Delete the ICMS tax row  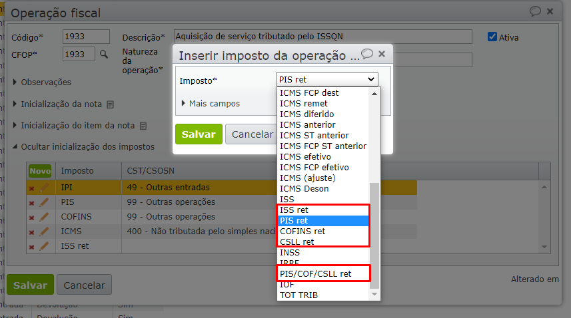pos(32,232)
